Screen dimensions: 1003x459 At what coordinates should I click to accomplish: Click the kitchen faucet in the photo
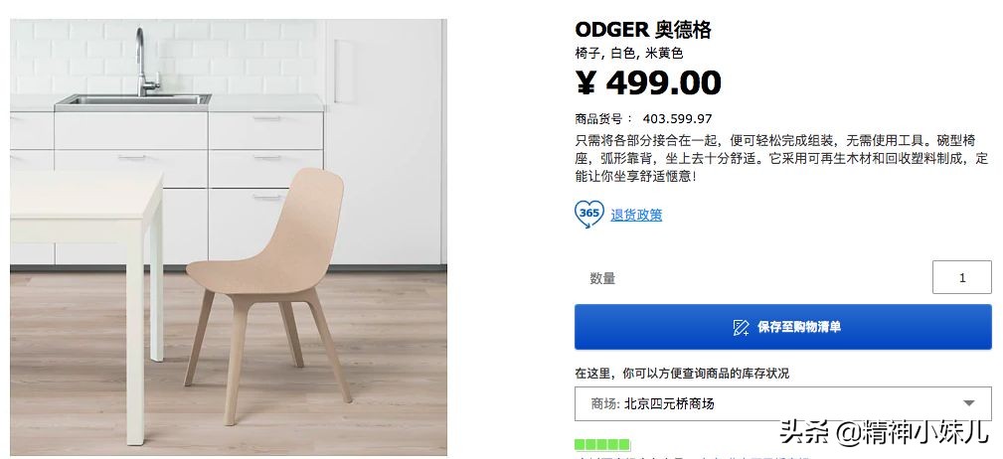146,62
